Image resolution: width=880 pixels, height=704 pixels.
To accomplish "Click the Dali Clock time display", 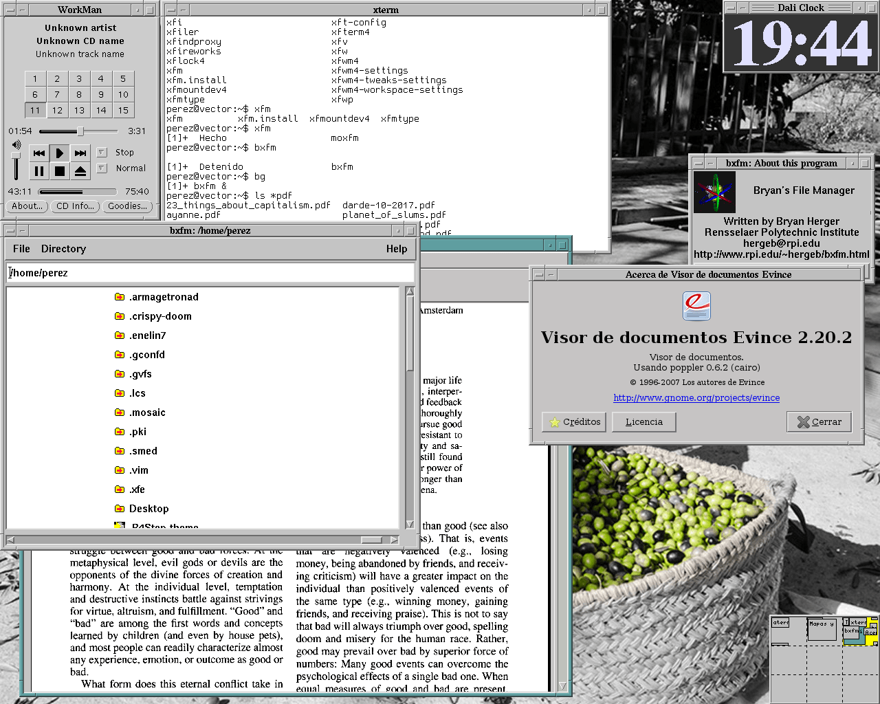I will click(801, 43).
